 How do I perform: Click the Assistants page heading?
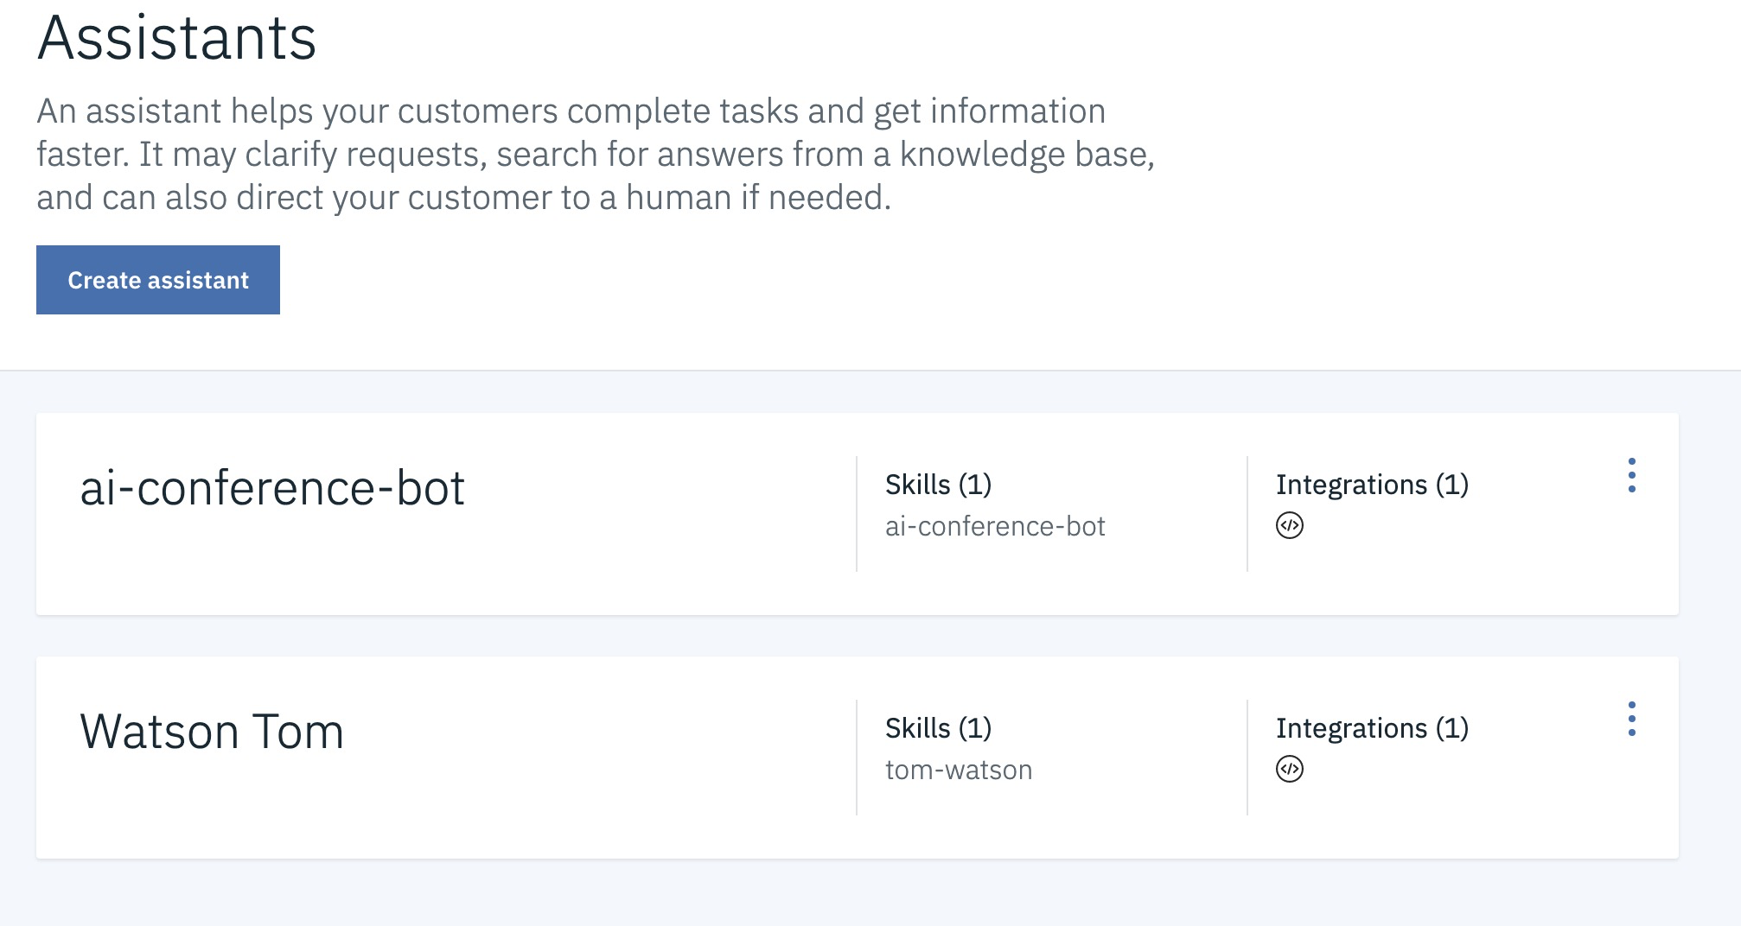pos(177,39)
